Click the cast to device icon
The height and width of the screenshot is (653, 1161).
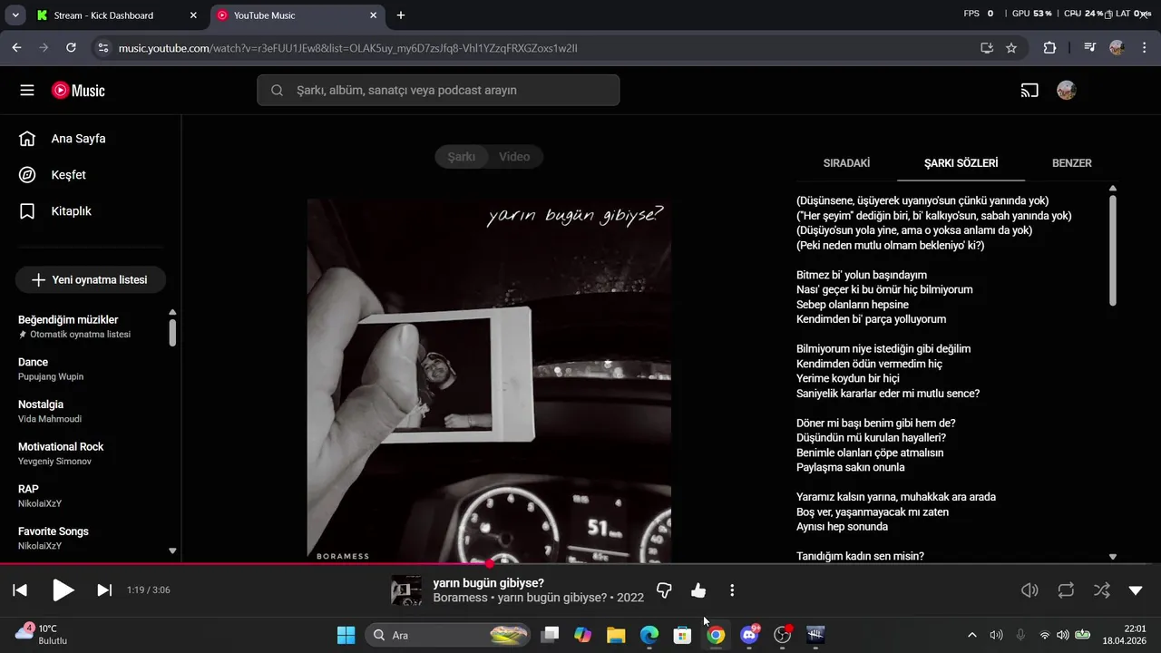coord(1029,91)
